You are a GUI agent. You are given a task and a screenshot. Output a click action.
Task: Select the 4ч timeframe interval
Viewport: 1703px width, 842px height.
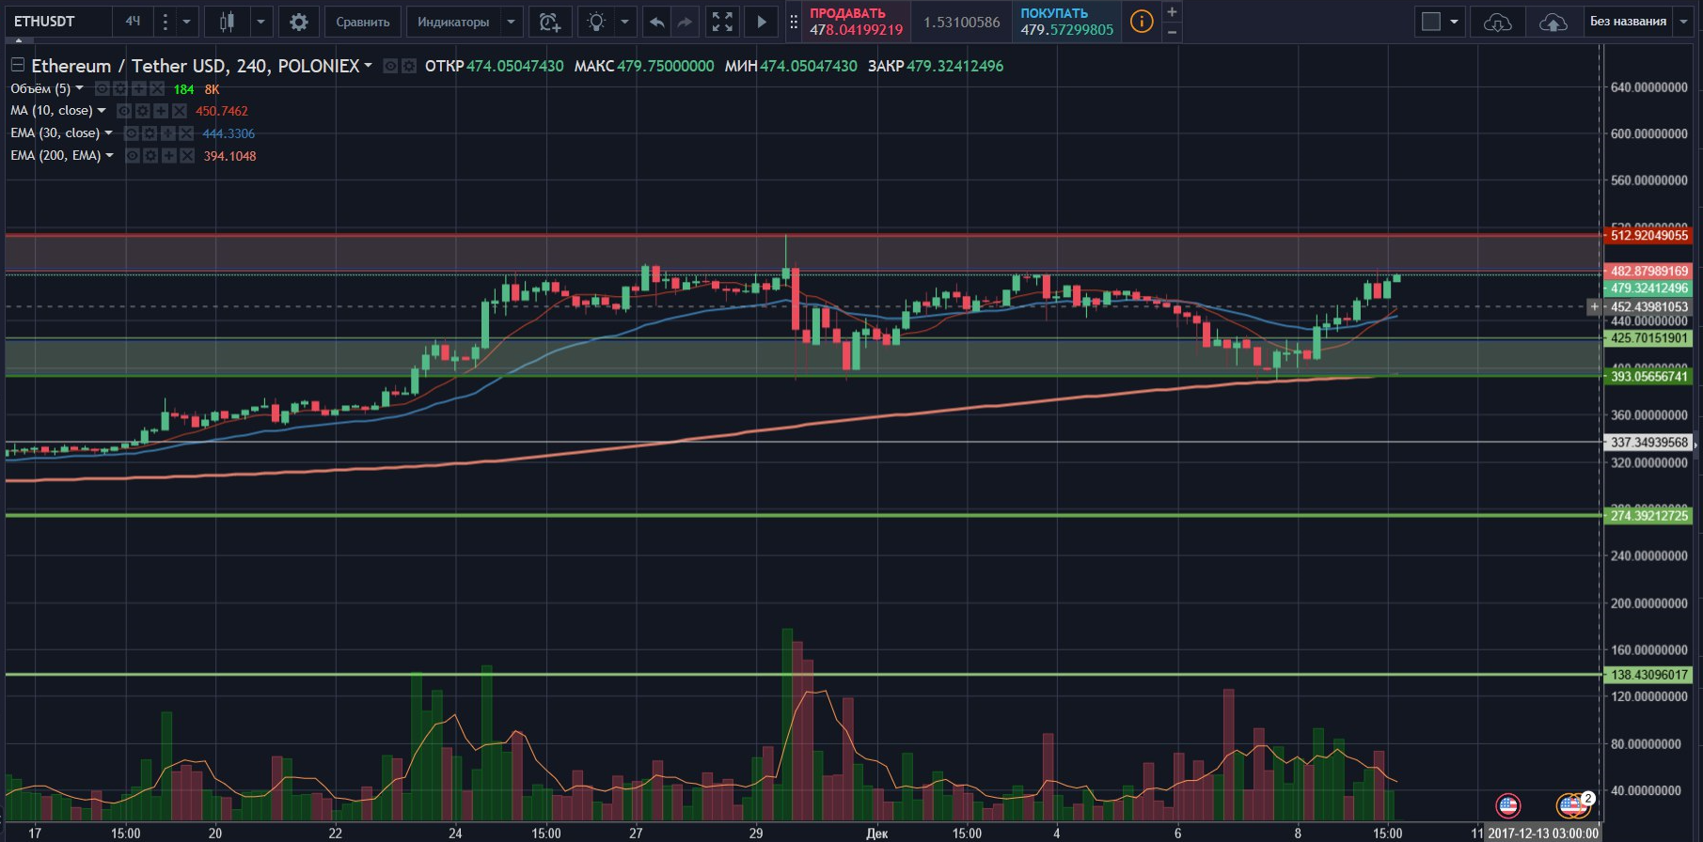133,22
